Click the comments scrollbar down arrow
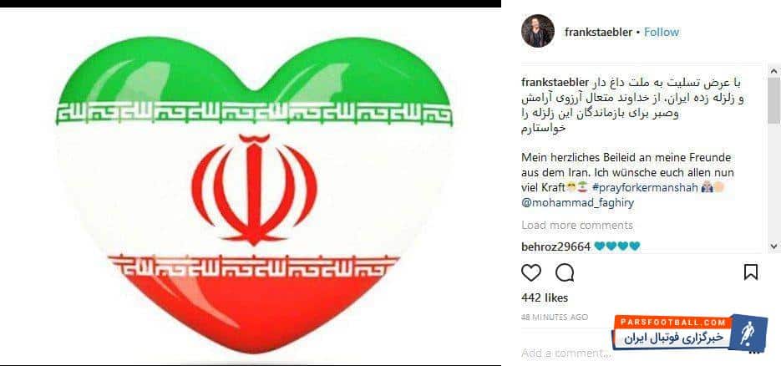Viewport: 781px width, 366px height. point(773,246)
